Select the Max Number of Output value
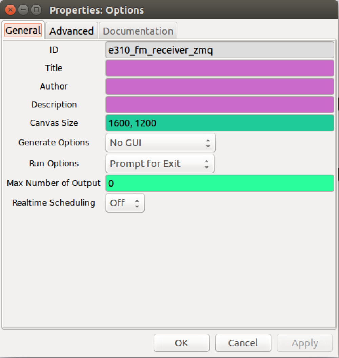This screenshot has height=358, width=339. tap(220, 183)
